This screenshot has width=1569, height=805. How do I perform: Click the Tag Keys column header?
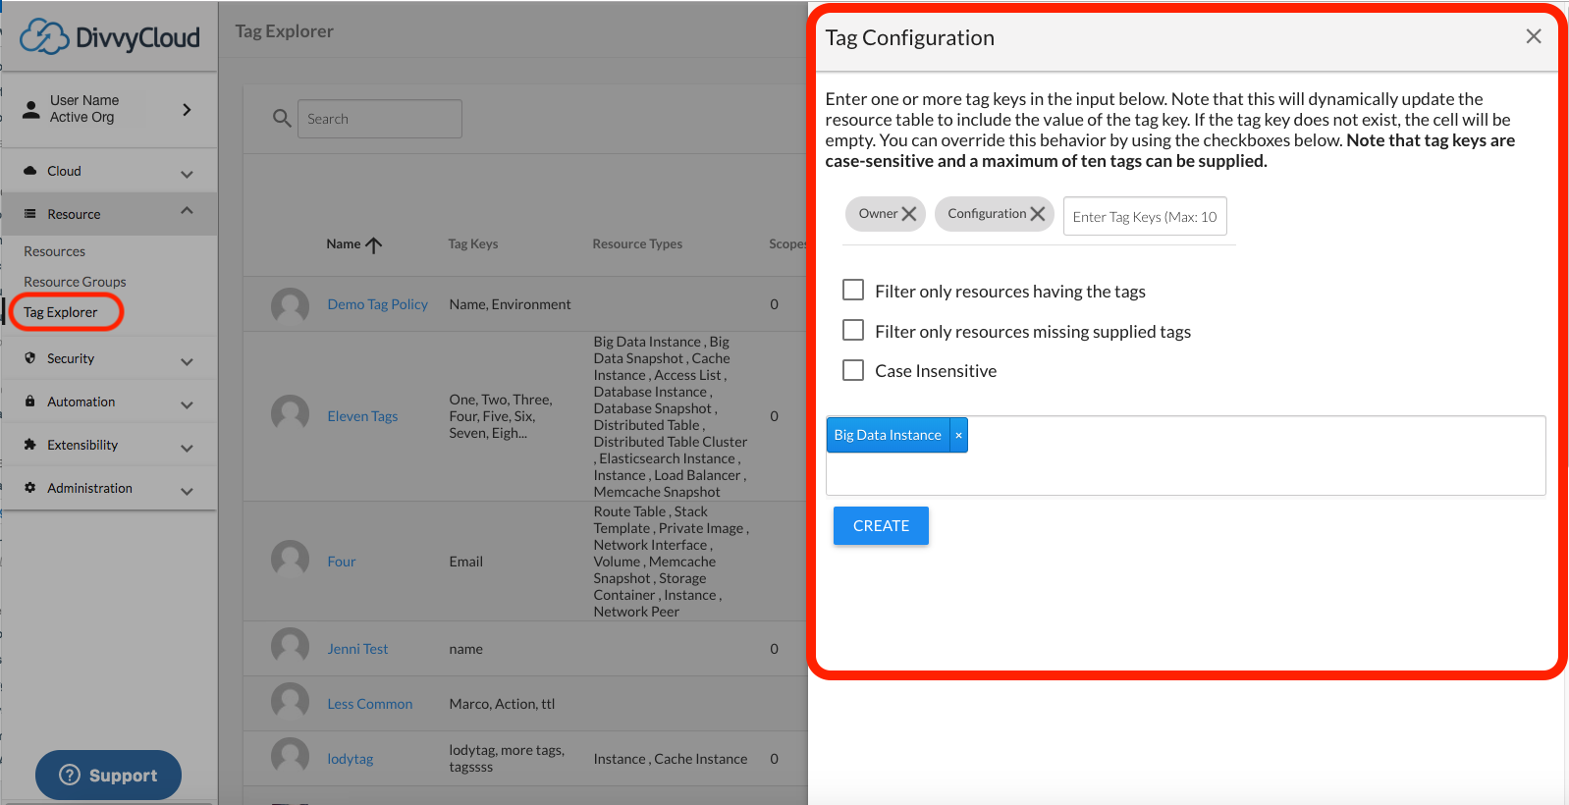(473, 243)
